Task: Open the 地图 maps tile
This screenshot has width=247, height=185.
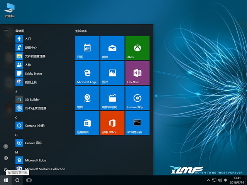Action: 87,98
